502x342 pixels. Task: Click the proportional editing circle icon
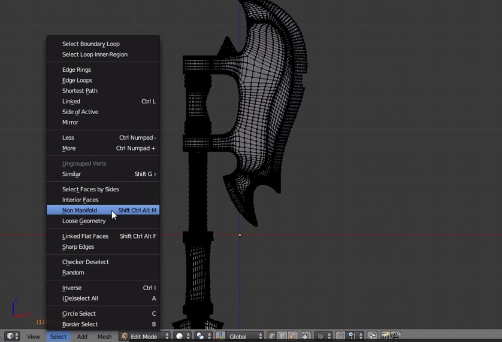[x=320, y=336]
